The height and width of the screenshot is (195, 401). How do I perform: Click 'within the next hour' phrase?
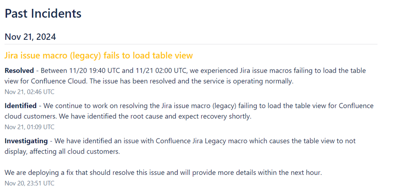289,173
